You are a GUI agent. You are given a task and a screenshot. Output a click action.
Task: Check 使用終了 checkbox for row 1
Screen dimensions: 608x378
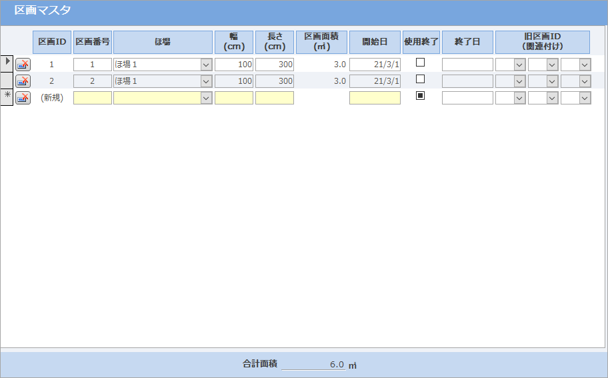[x=421, y=63]
